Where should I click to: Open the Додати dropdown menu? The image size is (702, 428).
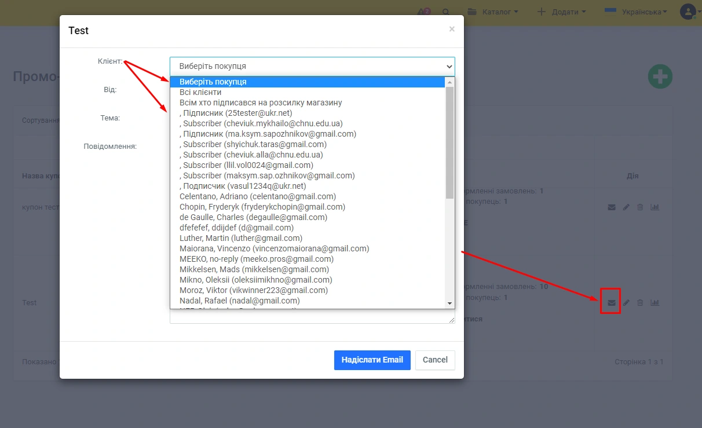[561, 12]
